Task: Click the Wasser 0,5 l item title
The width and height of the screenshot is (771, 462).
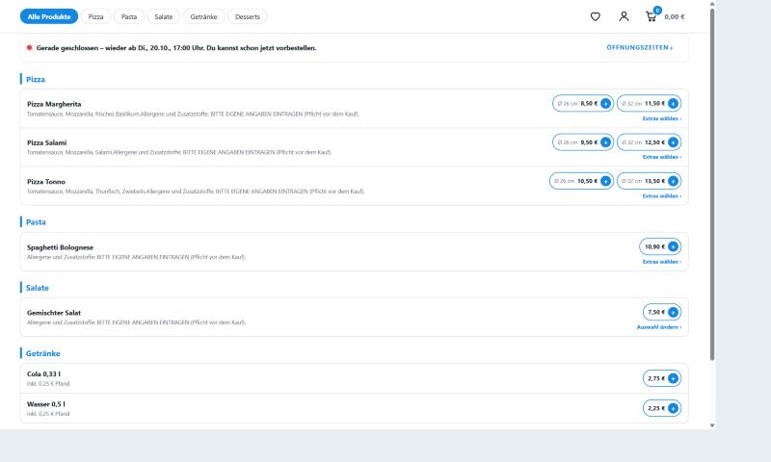Action: (45, 404)
